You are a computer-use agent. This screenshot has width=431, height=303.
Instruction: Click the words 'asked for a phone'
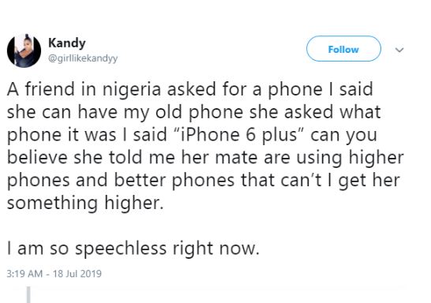point(245,89)
